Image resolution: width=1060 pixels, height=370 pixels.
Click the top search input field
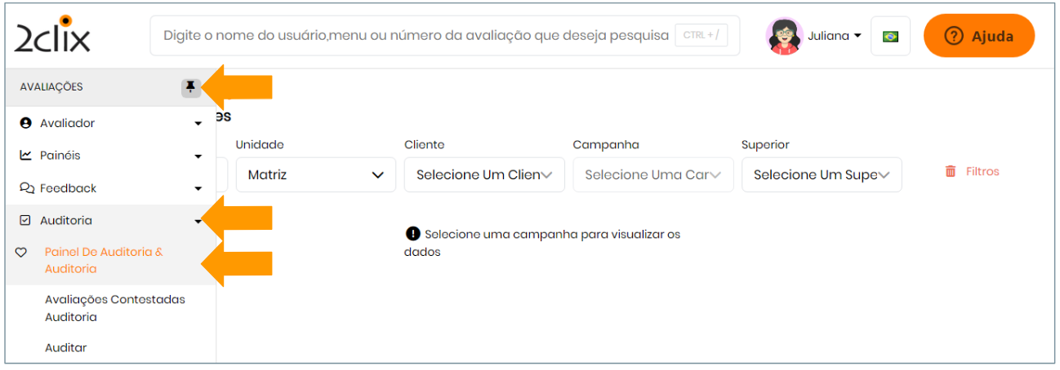(x=415, y=36)
